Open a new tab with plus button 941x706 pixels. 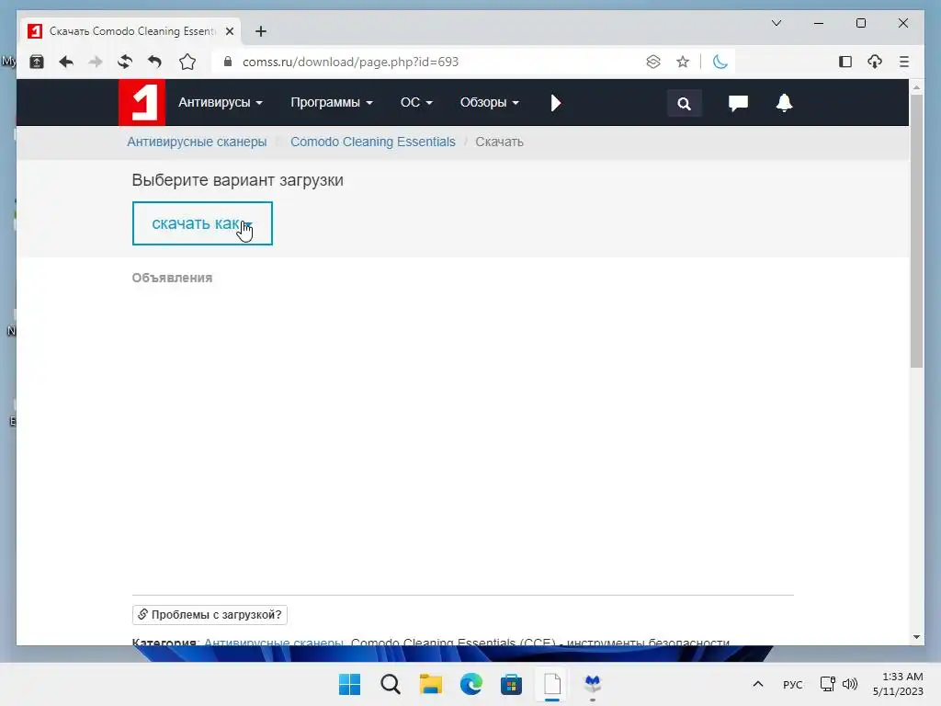pyautogui.click(x=260, y=31)
